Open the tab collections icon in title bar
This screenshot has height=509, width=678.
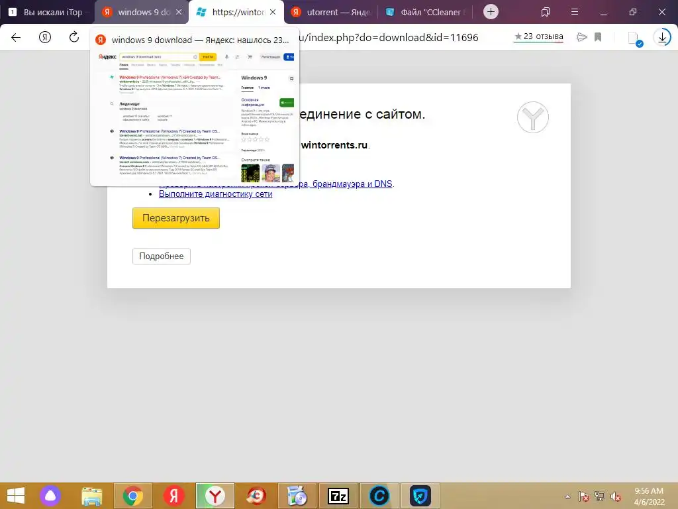coord(546,12)
